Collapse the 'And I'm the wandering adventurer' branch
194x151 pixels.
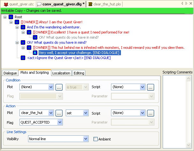click(17, 27)
